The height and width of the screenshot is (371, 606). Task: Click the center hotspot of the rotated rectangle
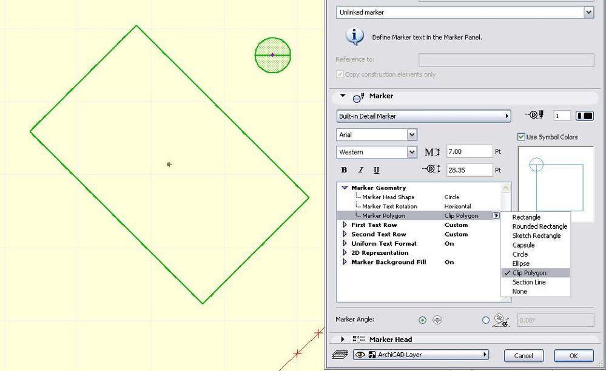click(x=169, y=164)
